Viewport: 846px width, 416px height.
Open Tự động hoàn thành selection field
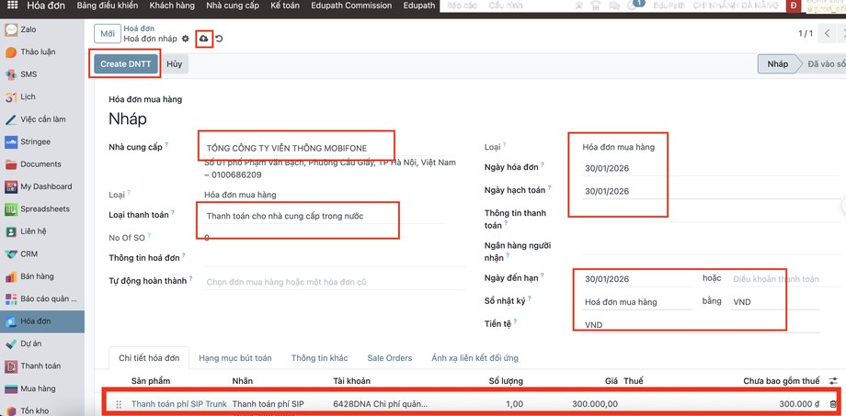(335, 282)
